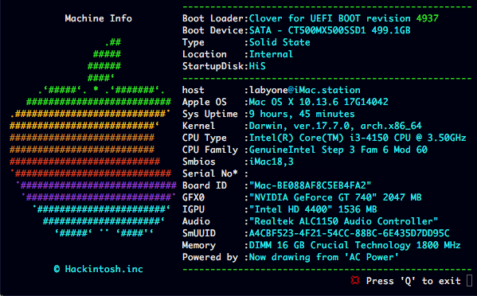Viewport: 477px width, 296px height.
Task: Select Now drawing from 'AC Power' text
Action: click(324, 257)
